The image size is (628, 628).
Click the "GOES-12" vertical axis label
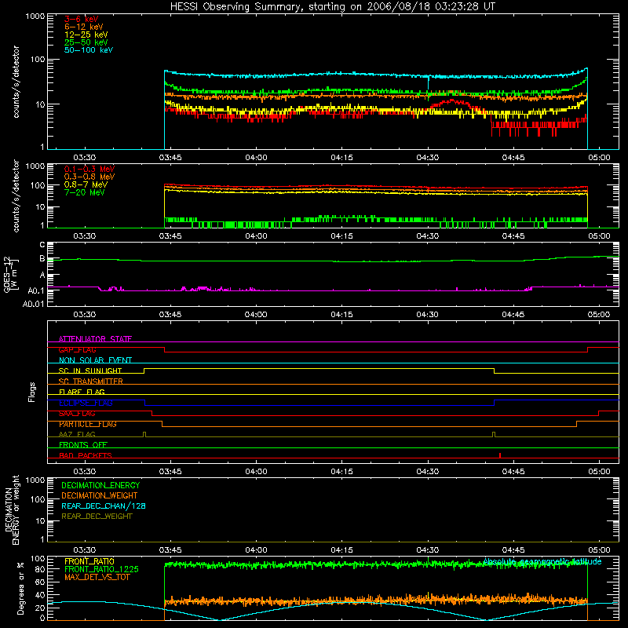tap(7, 274)
